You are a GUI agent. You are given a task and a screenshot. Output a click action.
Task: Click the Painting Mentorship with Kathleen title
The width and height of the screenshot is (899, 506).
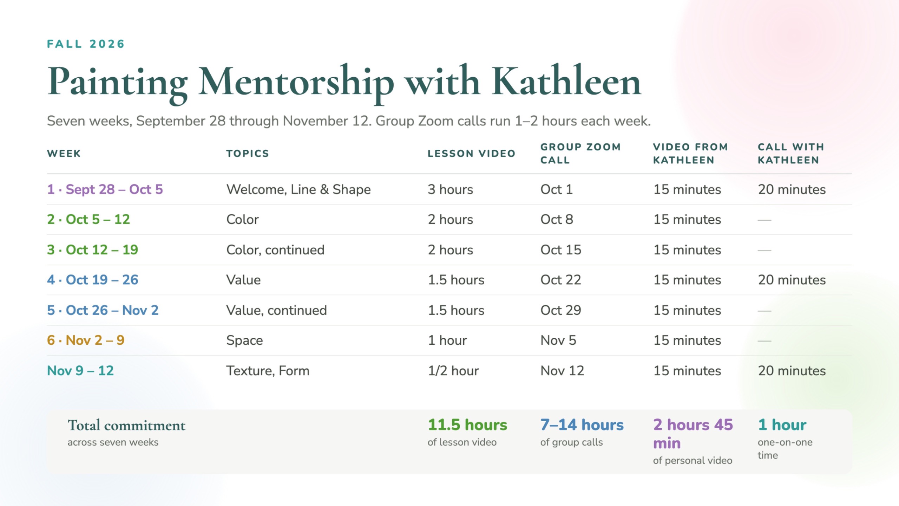click(344, 83)
